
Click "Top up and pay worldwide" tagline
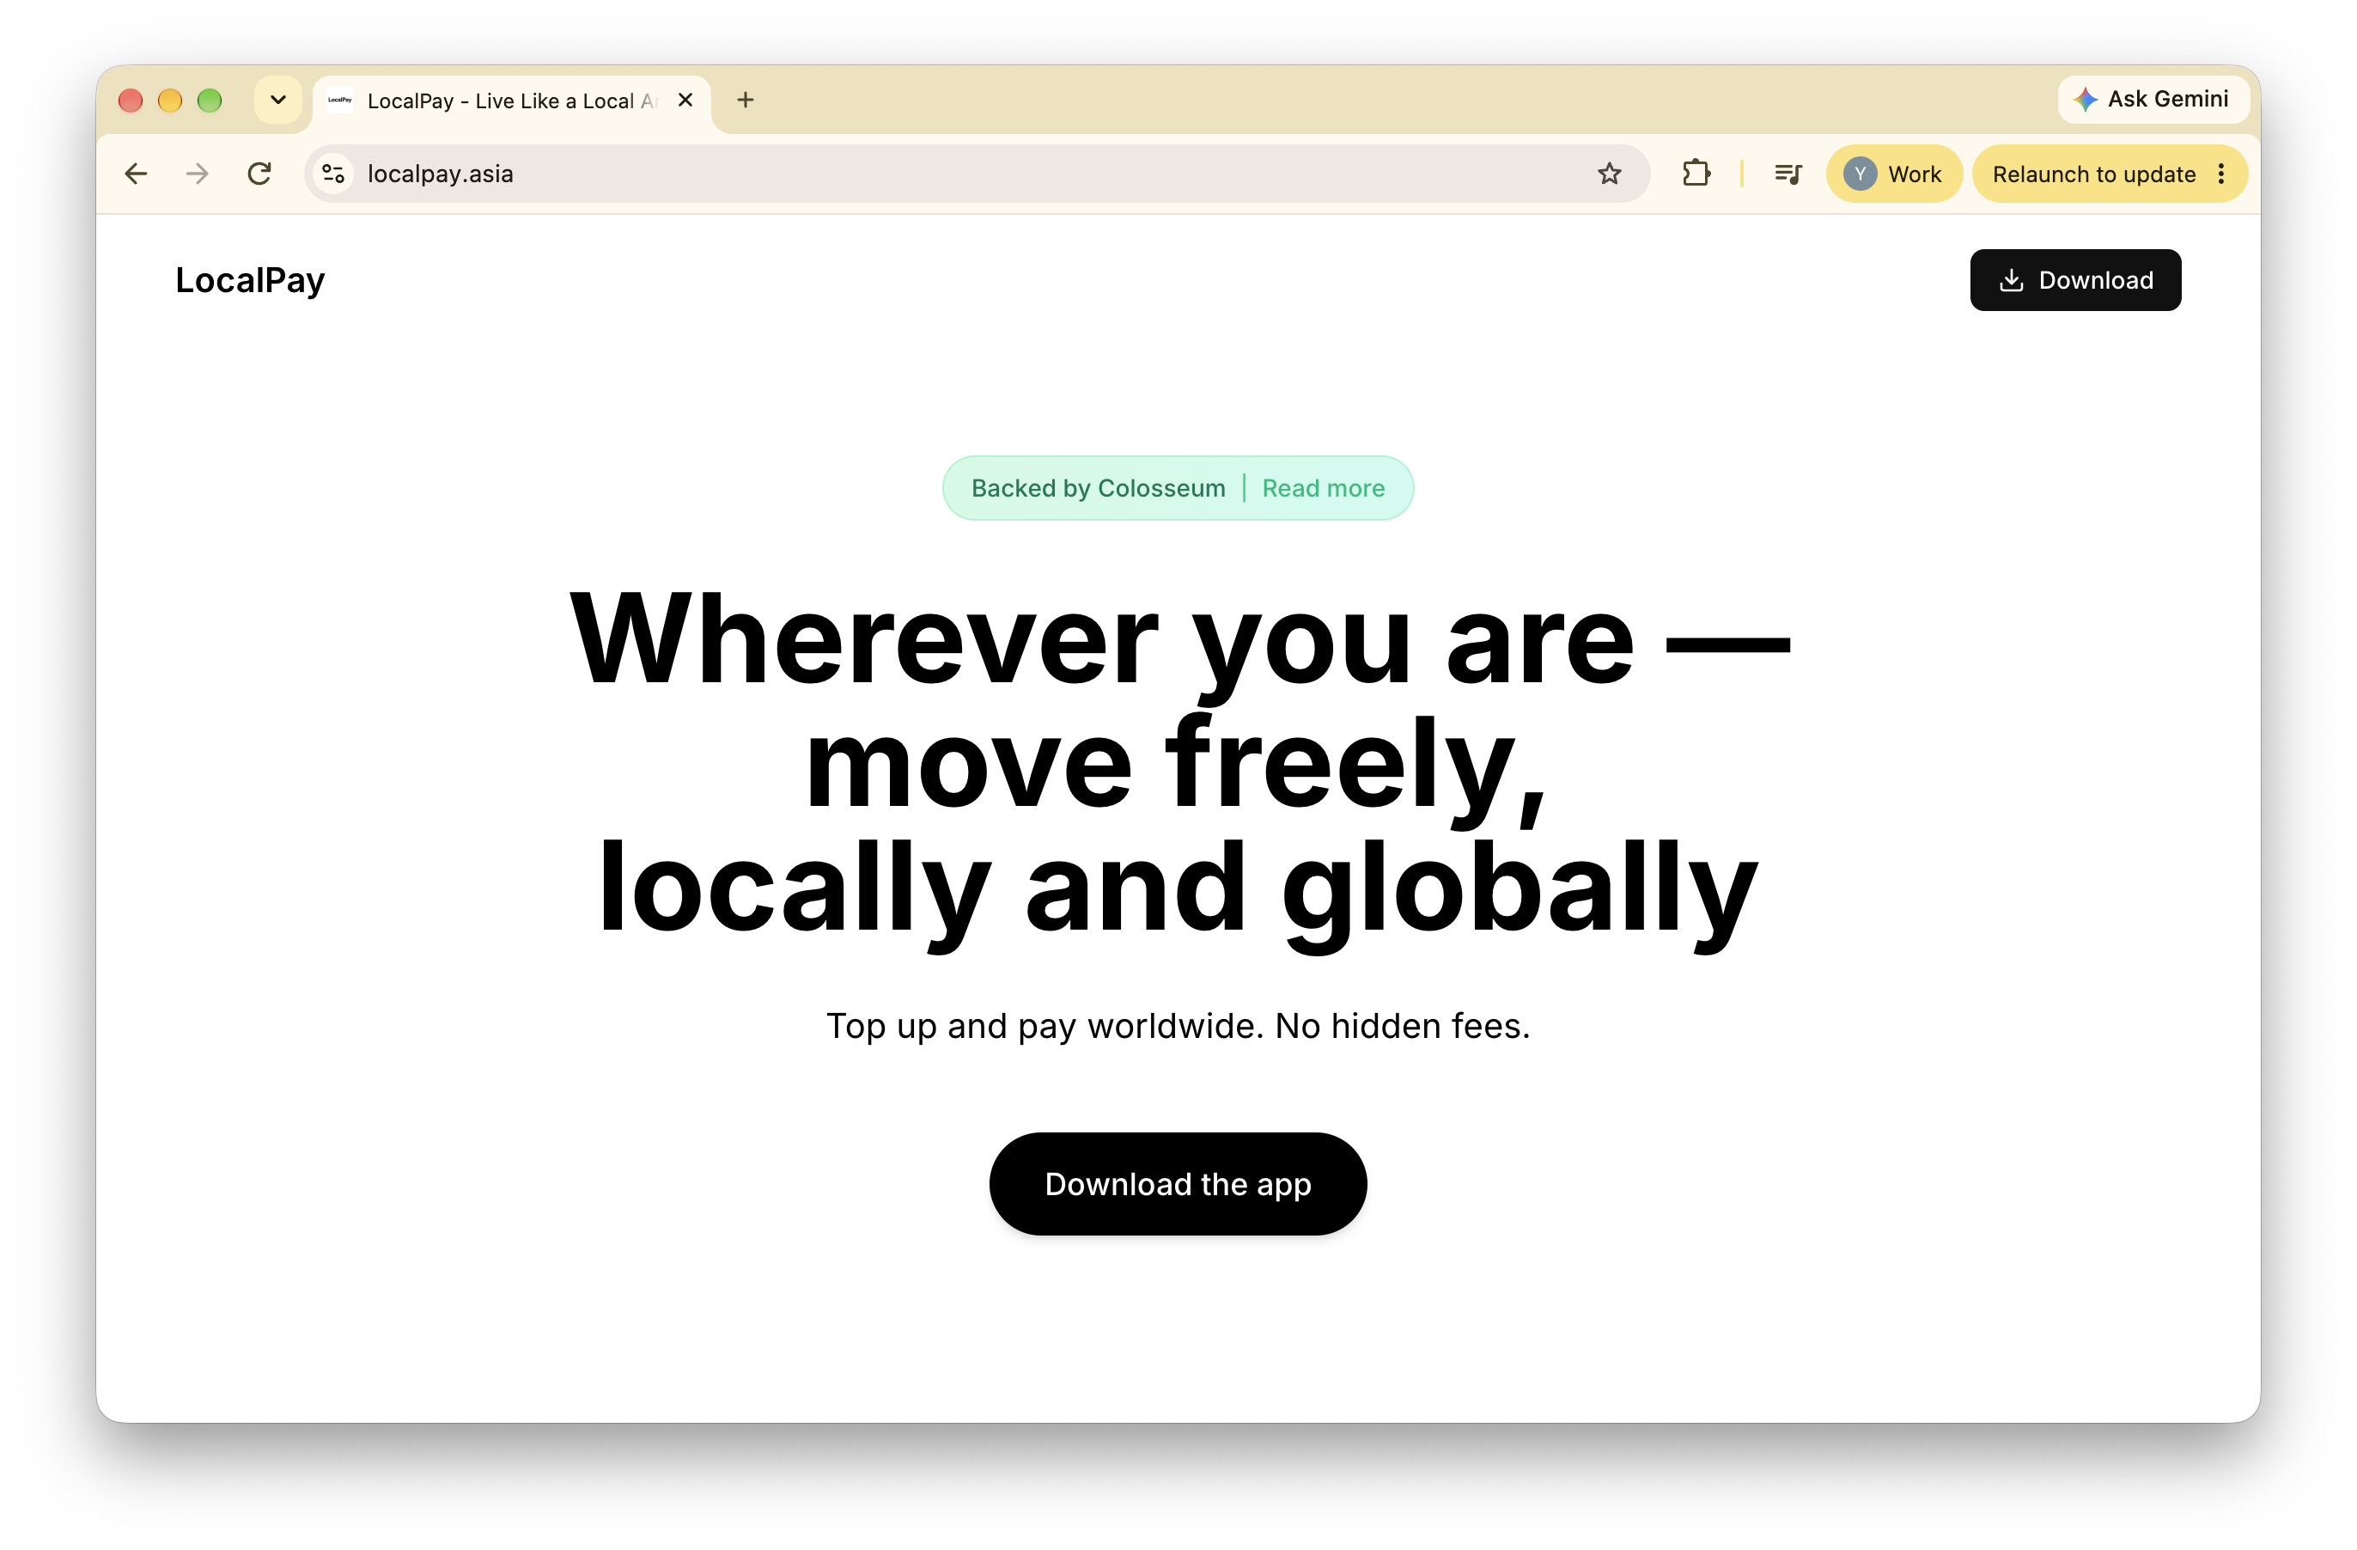[x=1178, y=1026]
